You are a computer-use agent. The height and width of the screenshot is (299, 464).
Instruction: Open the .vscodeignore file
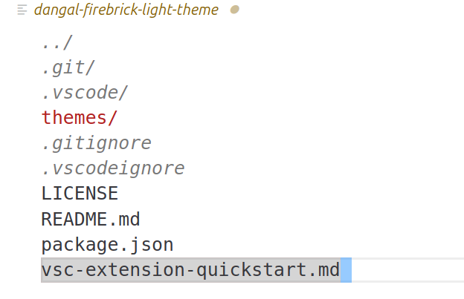coord(113,168)
